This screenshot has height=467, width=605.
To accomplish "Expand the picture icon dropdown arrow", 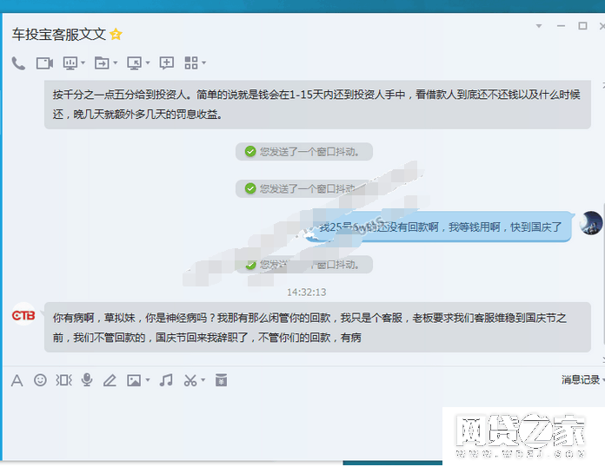I will click(148, 380).
